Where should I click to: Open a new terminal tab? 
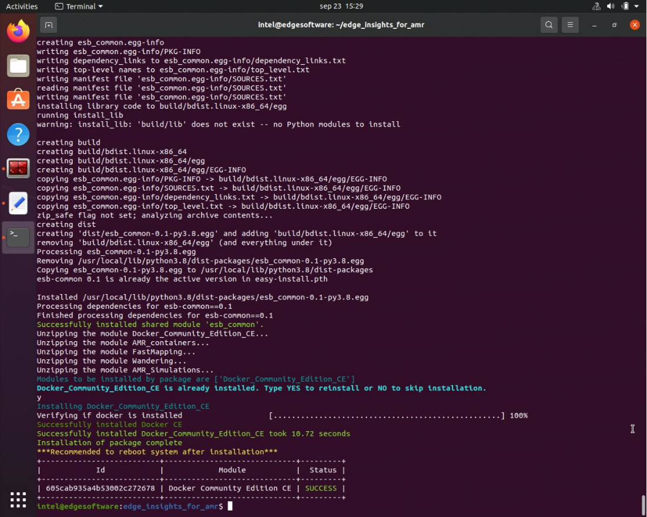pyautogui.click(x=48, y=25)
